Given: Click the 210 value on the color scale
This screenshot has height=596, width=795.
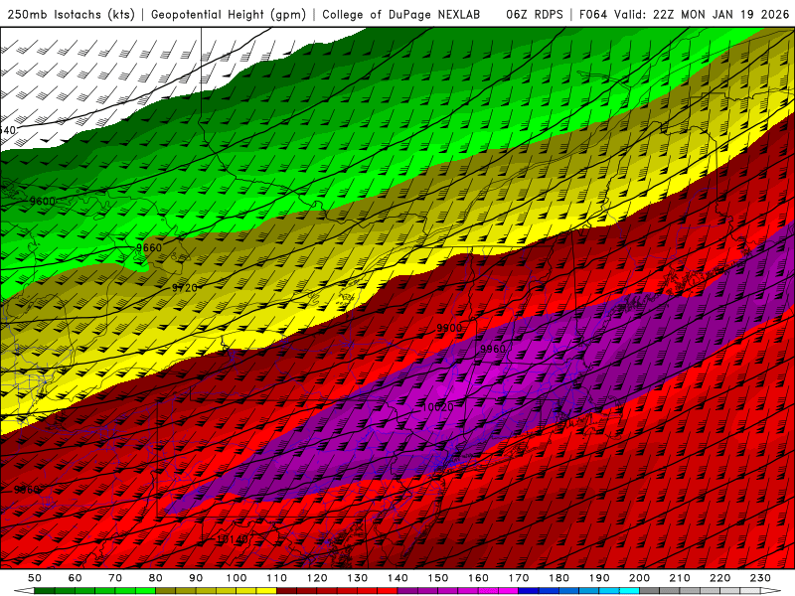Looking at the screenshot, I should (x=680, y=578).
